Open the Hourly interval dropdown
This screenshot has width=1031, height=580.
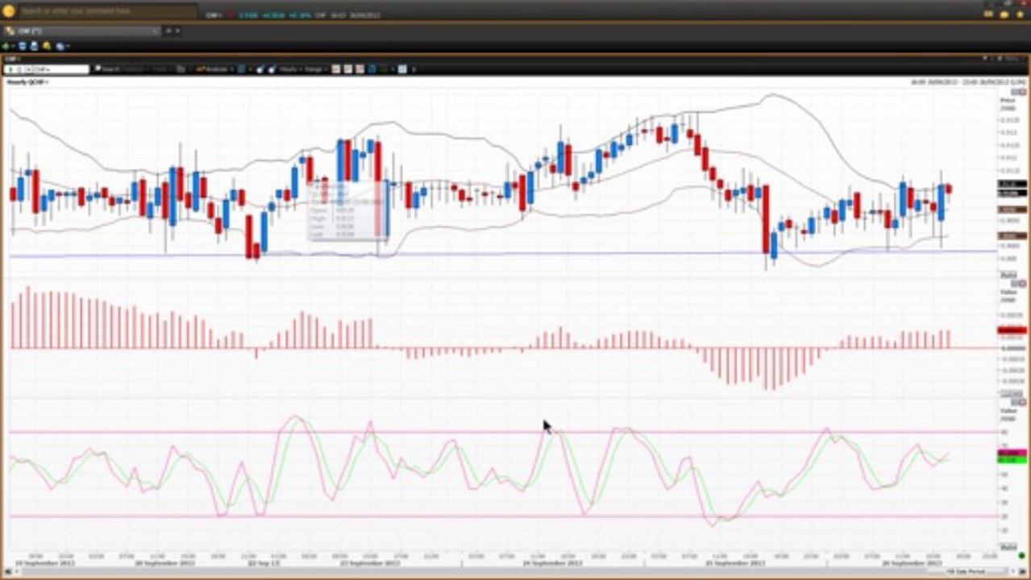point(290,69)
